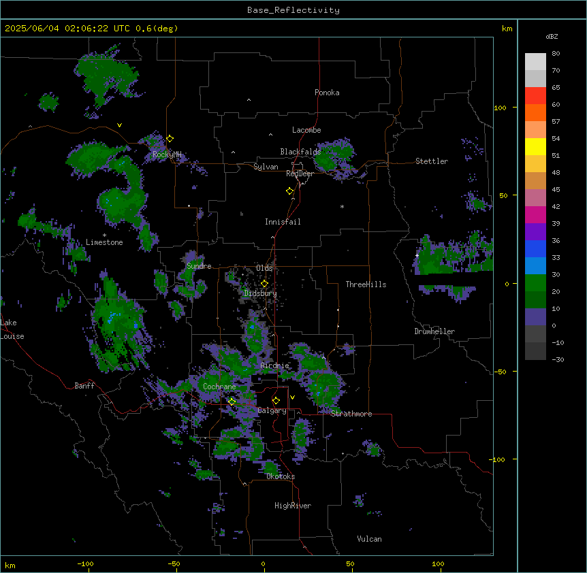
Task: Click the Base_Reflectivity title
Action: (x=293, y=10)
